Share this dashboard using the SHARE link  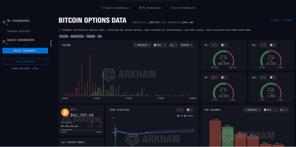click(287, 20)
